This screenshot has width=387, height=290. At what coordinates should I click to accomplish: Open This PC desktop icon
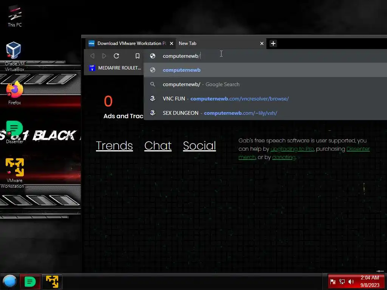click(15, 16)
